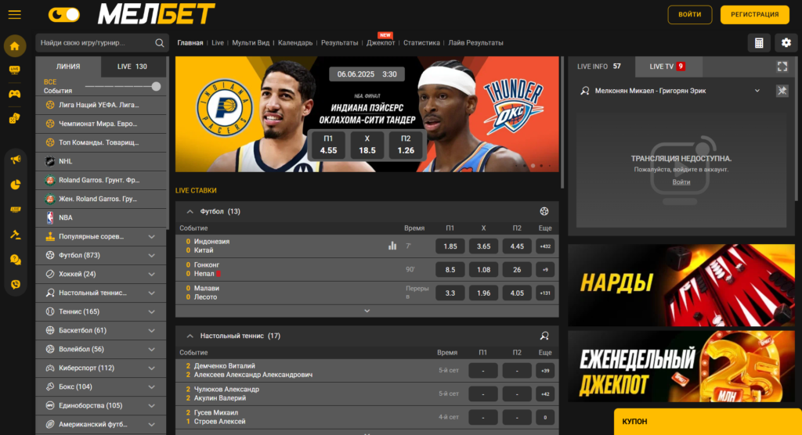This screenshot has width=802, height=435.
Task: Open the chat support icon
Action: point(16,260)
